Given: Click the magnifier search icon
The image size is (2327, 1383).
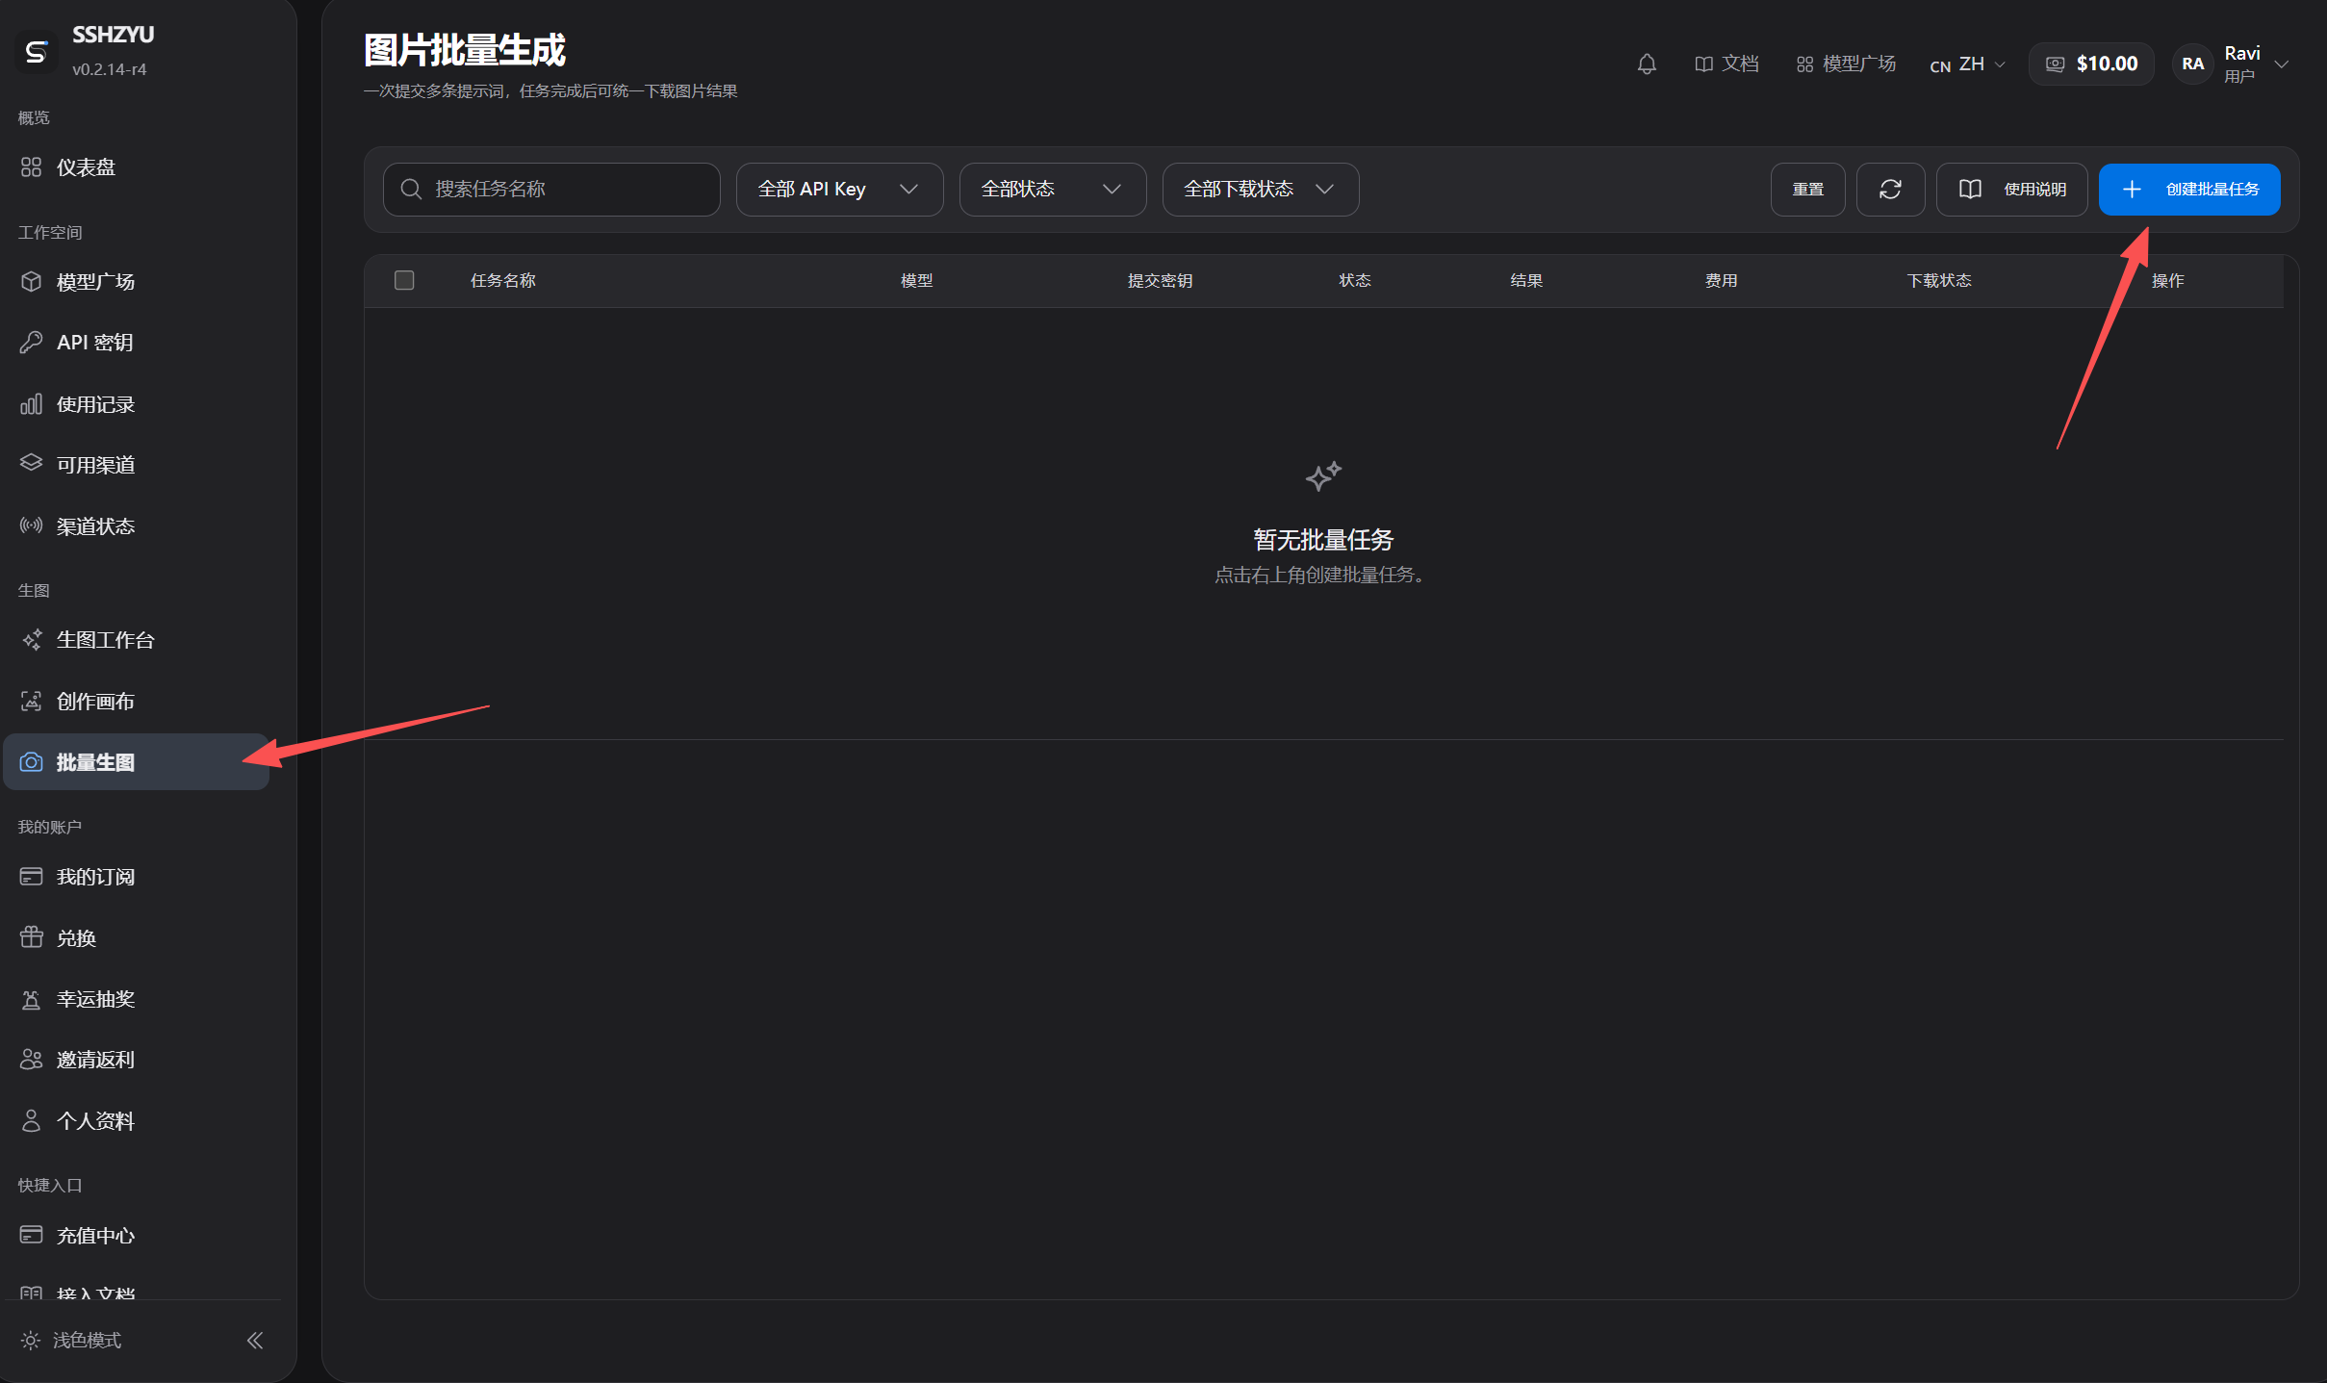Looking at the screenshot, I should [411, 190].
